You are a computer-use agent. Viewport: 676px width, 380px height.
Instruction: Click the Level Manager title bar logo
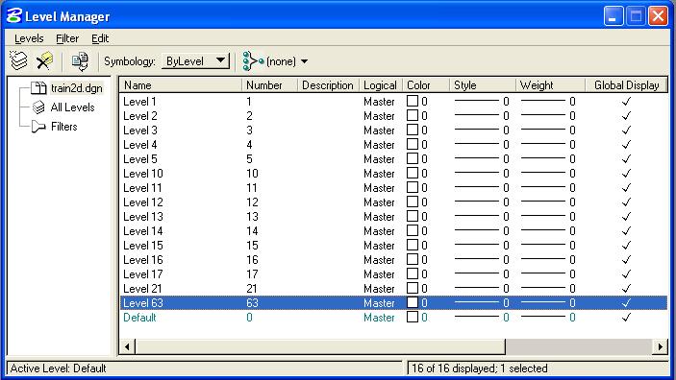click(x=13, y=16)
